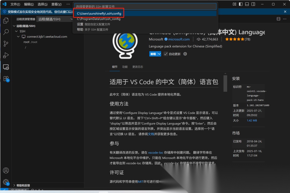Click Customize Layout icon in title bar

click(x=234, y=4)
